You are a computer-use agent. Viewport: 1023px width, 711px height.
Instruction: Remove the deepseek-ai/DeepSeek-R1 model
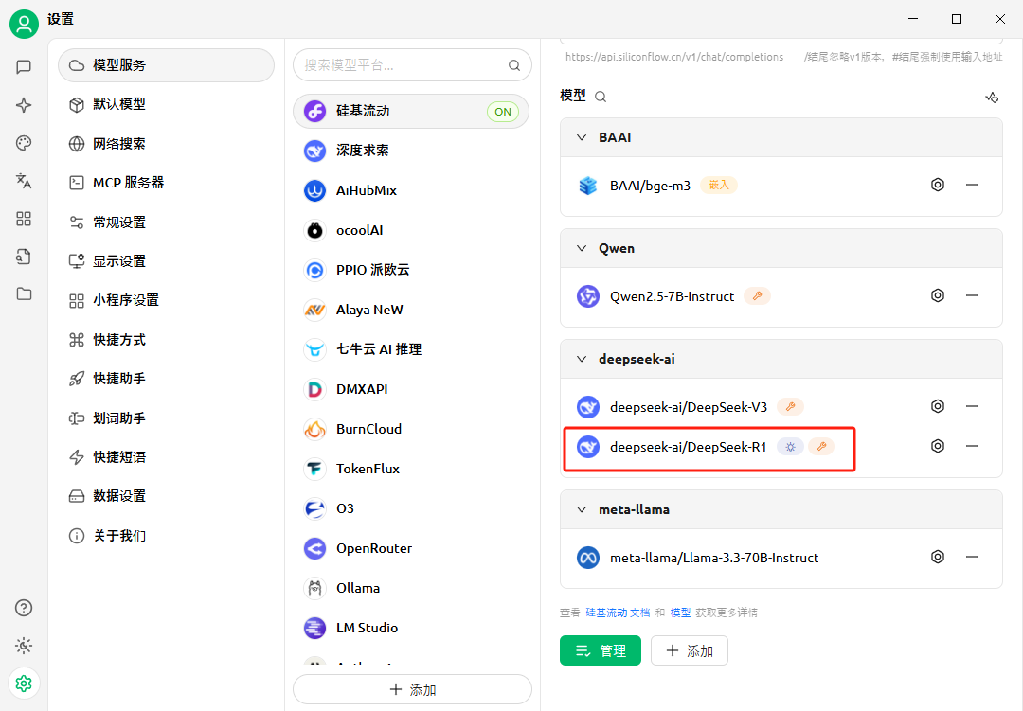point(972,446)
